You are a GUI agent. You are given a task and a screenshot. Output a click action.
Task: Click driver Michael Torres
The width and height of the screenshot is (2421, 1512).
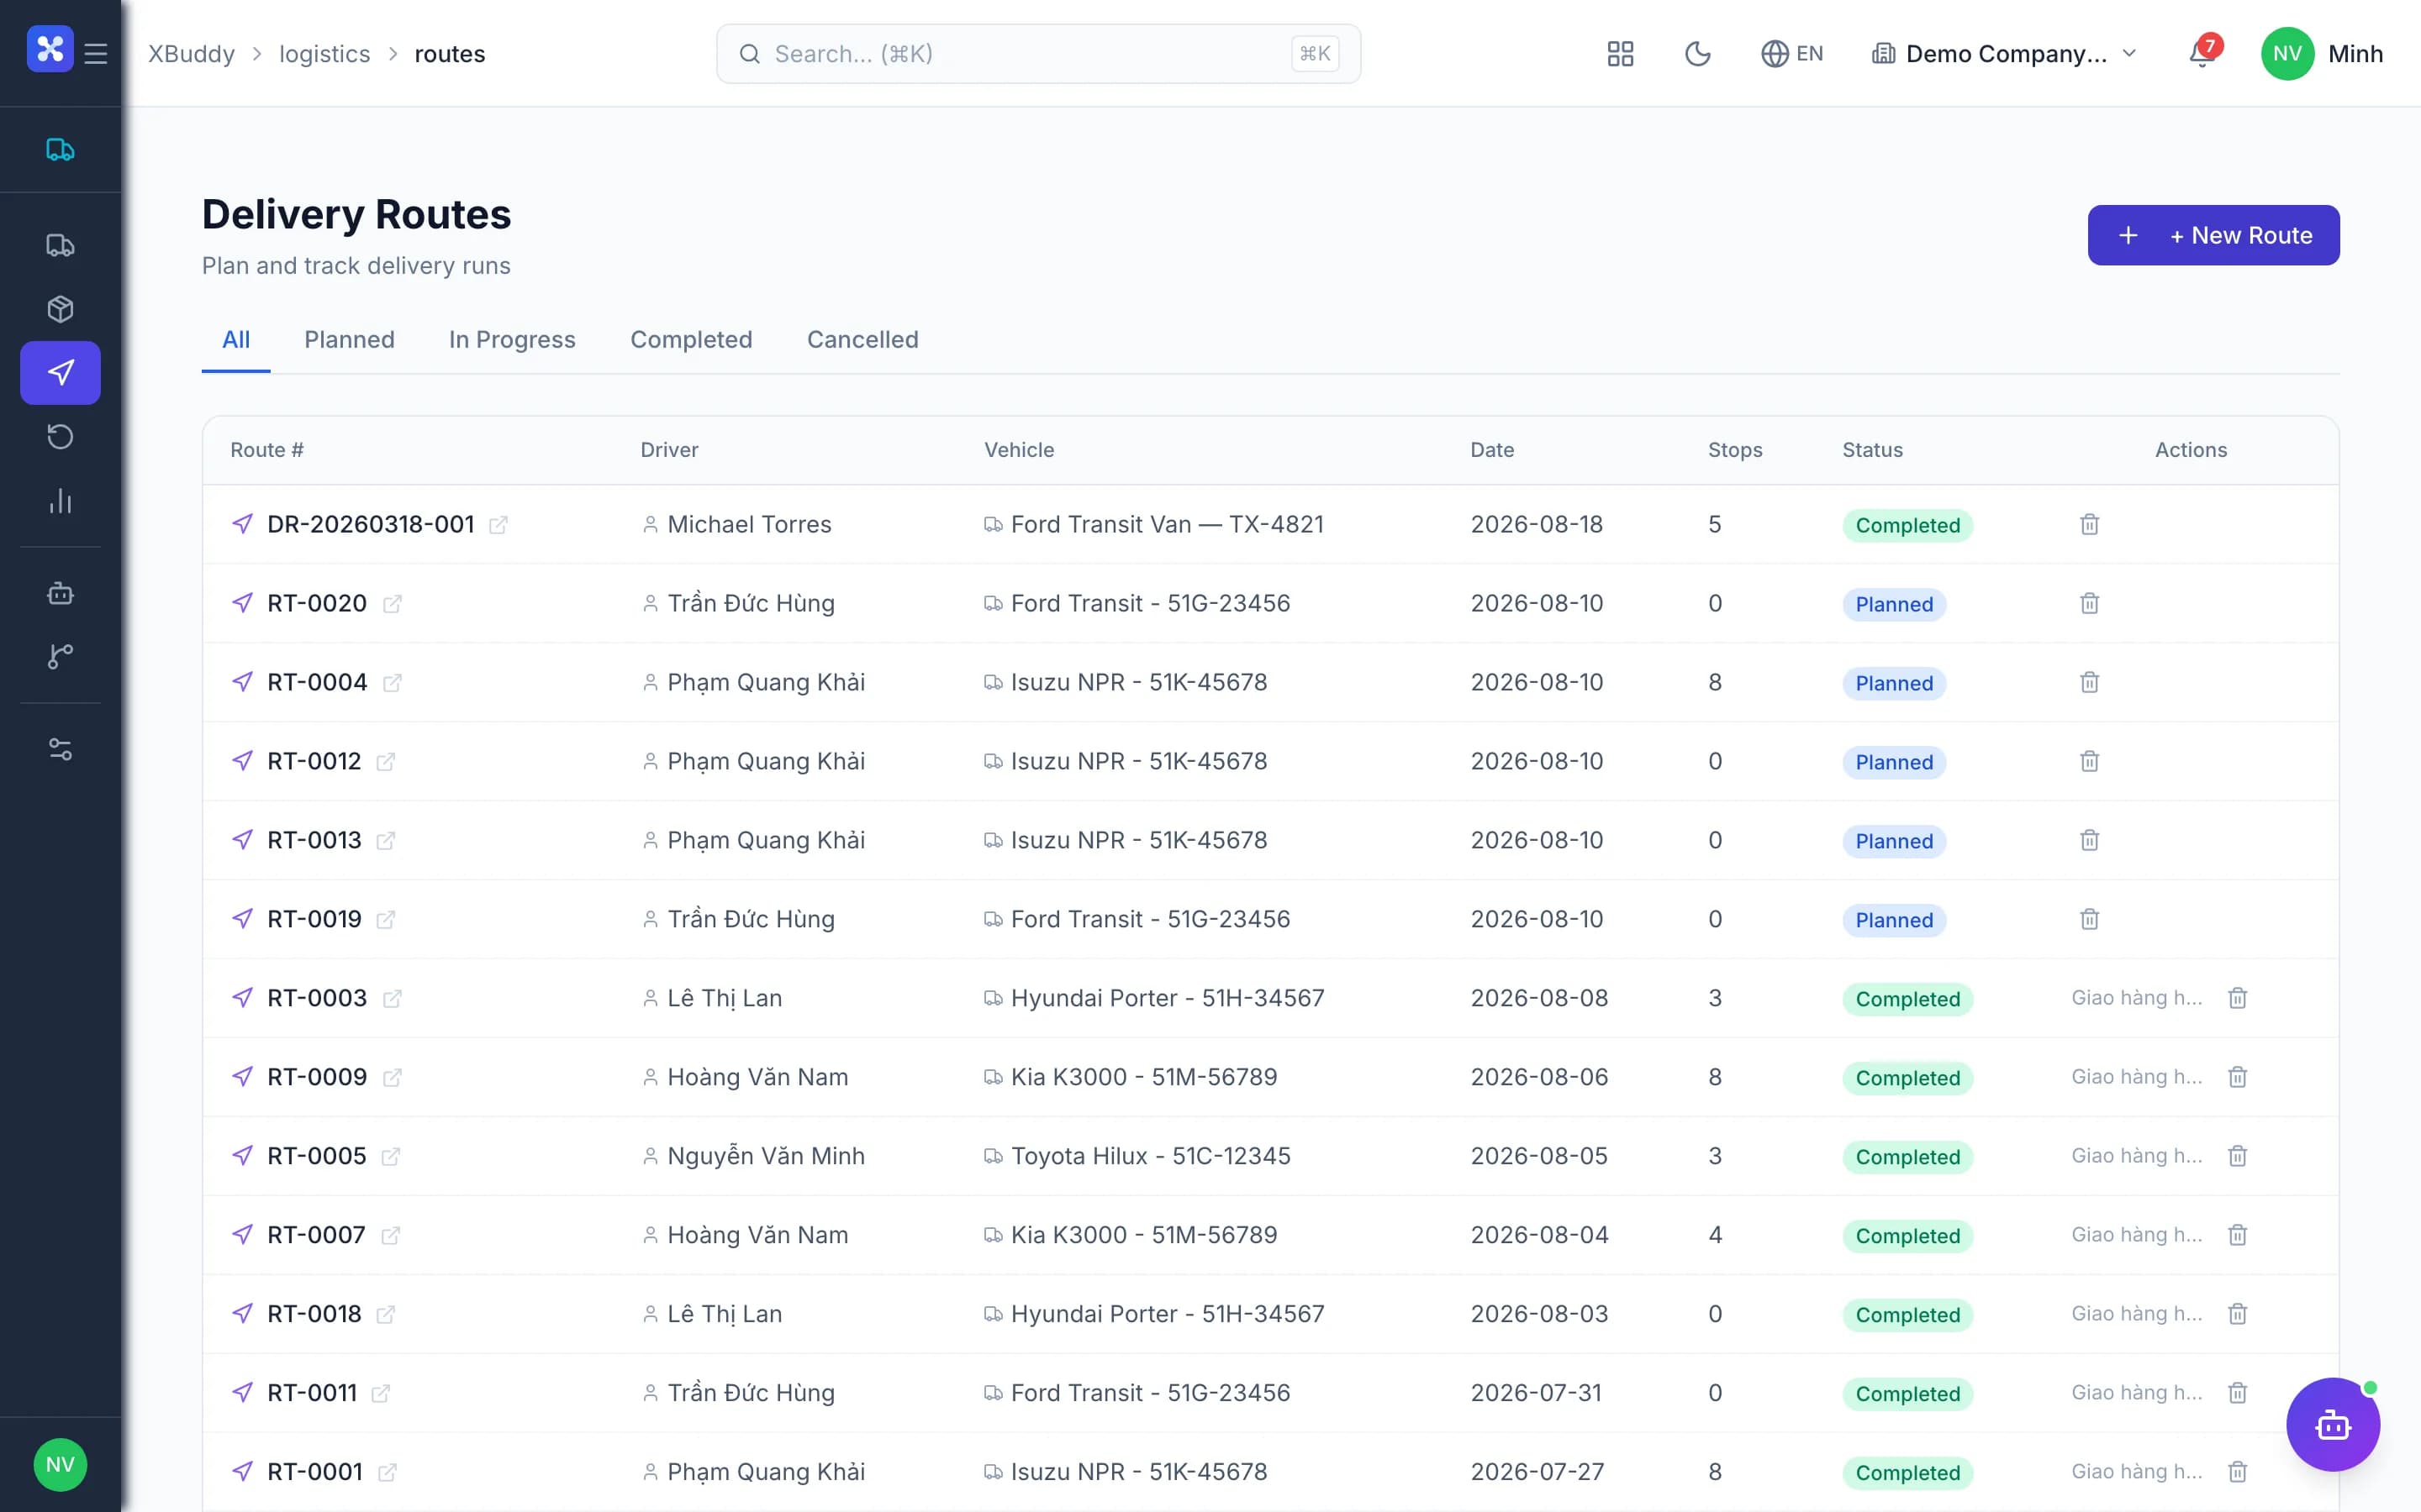click(748, 525)
